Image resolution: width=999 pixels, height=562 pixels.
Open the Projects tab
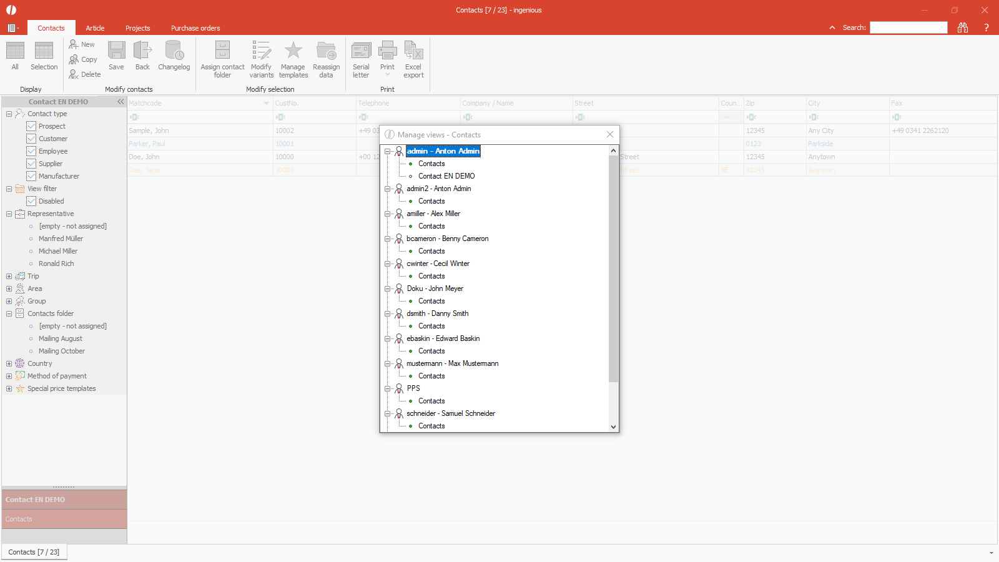pos(137,28)
